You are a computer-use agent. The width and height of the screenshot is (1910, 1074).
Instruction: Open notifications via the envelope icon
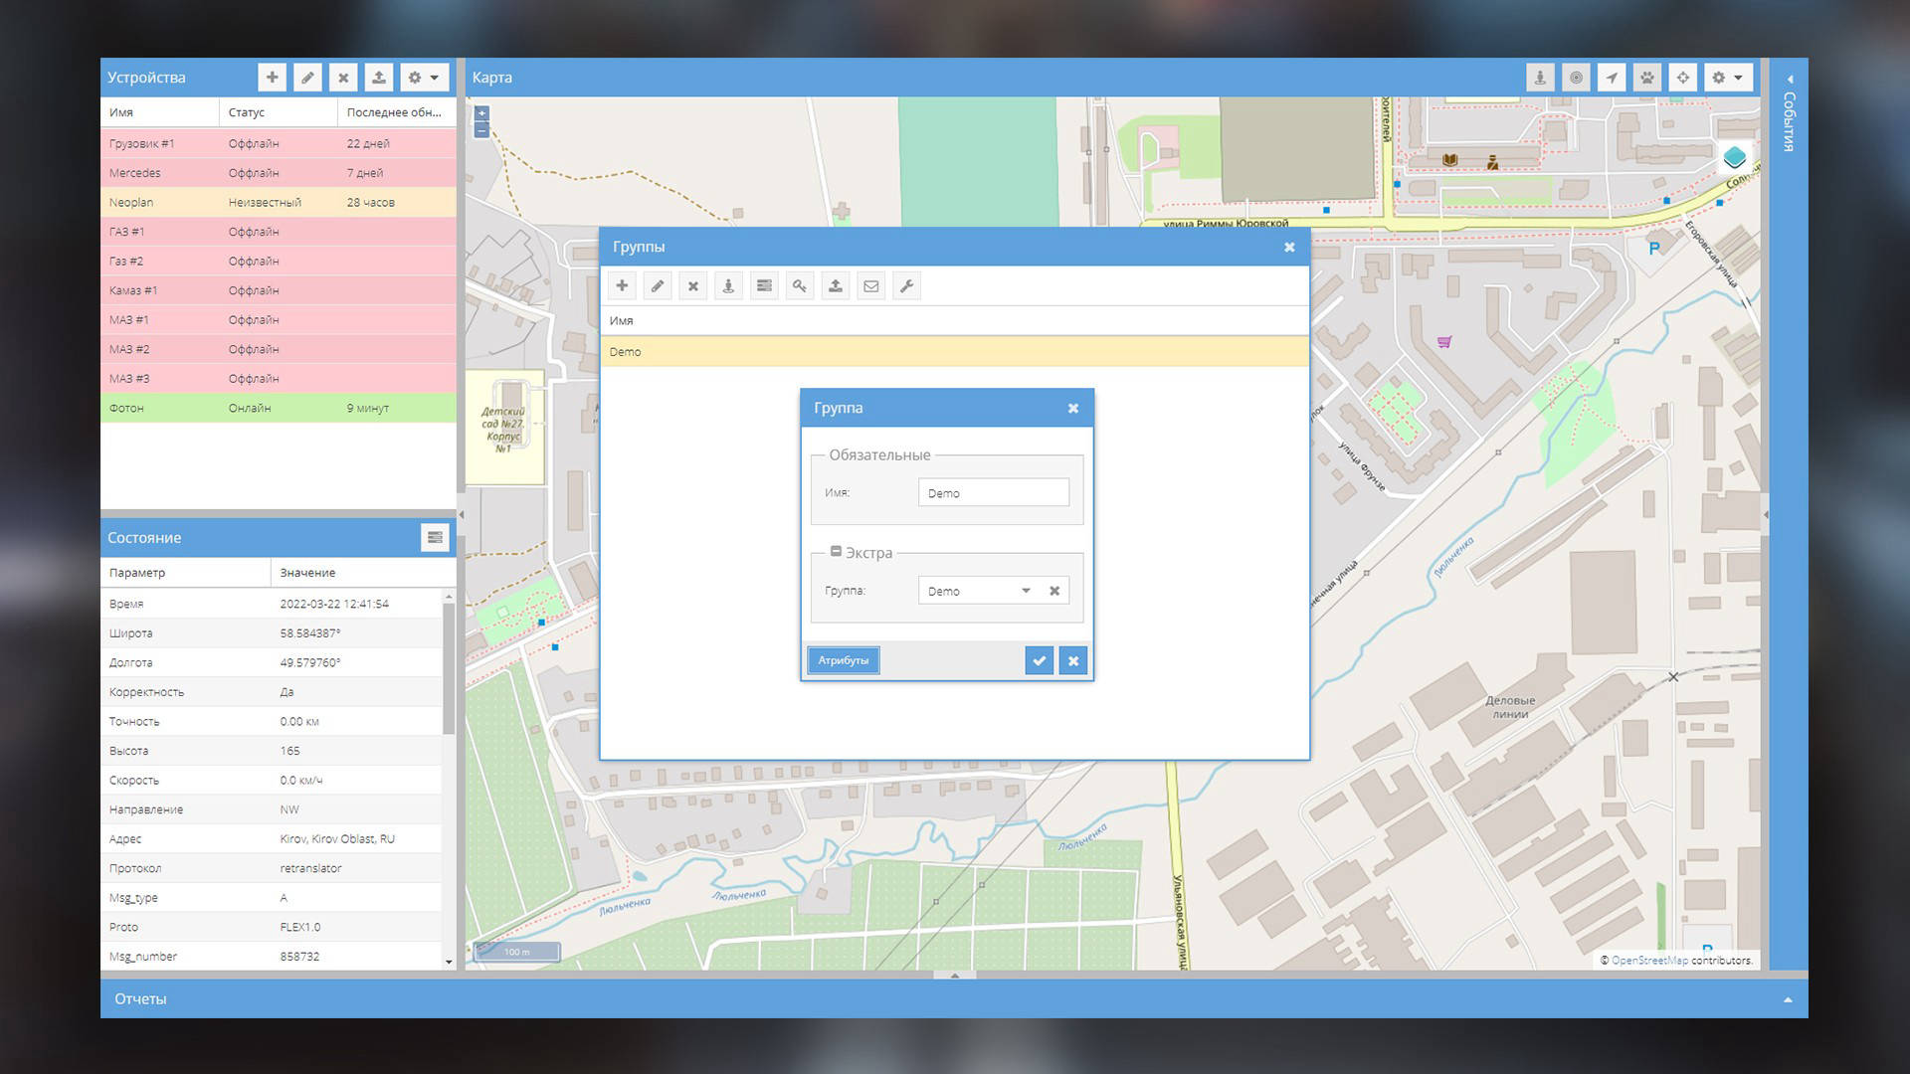(x=870, y=285)
